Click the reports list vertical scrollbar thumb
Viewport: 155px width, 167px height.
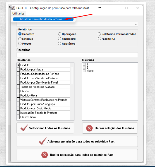[x=72, y=75]
